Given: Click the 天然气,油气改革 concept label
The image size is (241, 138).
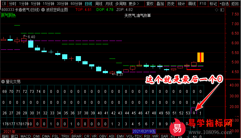Looking at the screenshot, I should coord(137,15).
